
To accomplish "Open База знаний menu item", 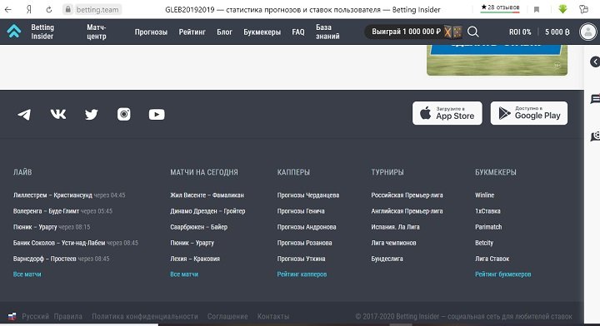I will (x=327, y=32).
